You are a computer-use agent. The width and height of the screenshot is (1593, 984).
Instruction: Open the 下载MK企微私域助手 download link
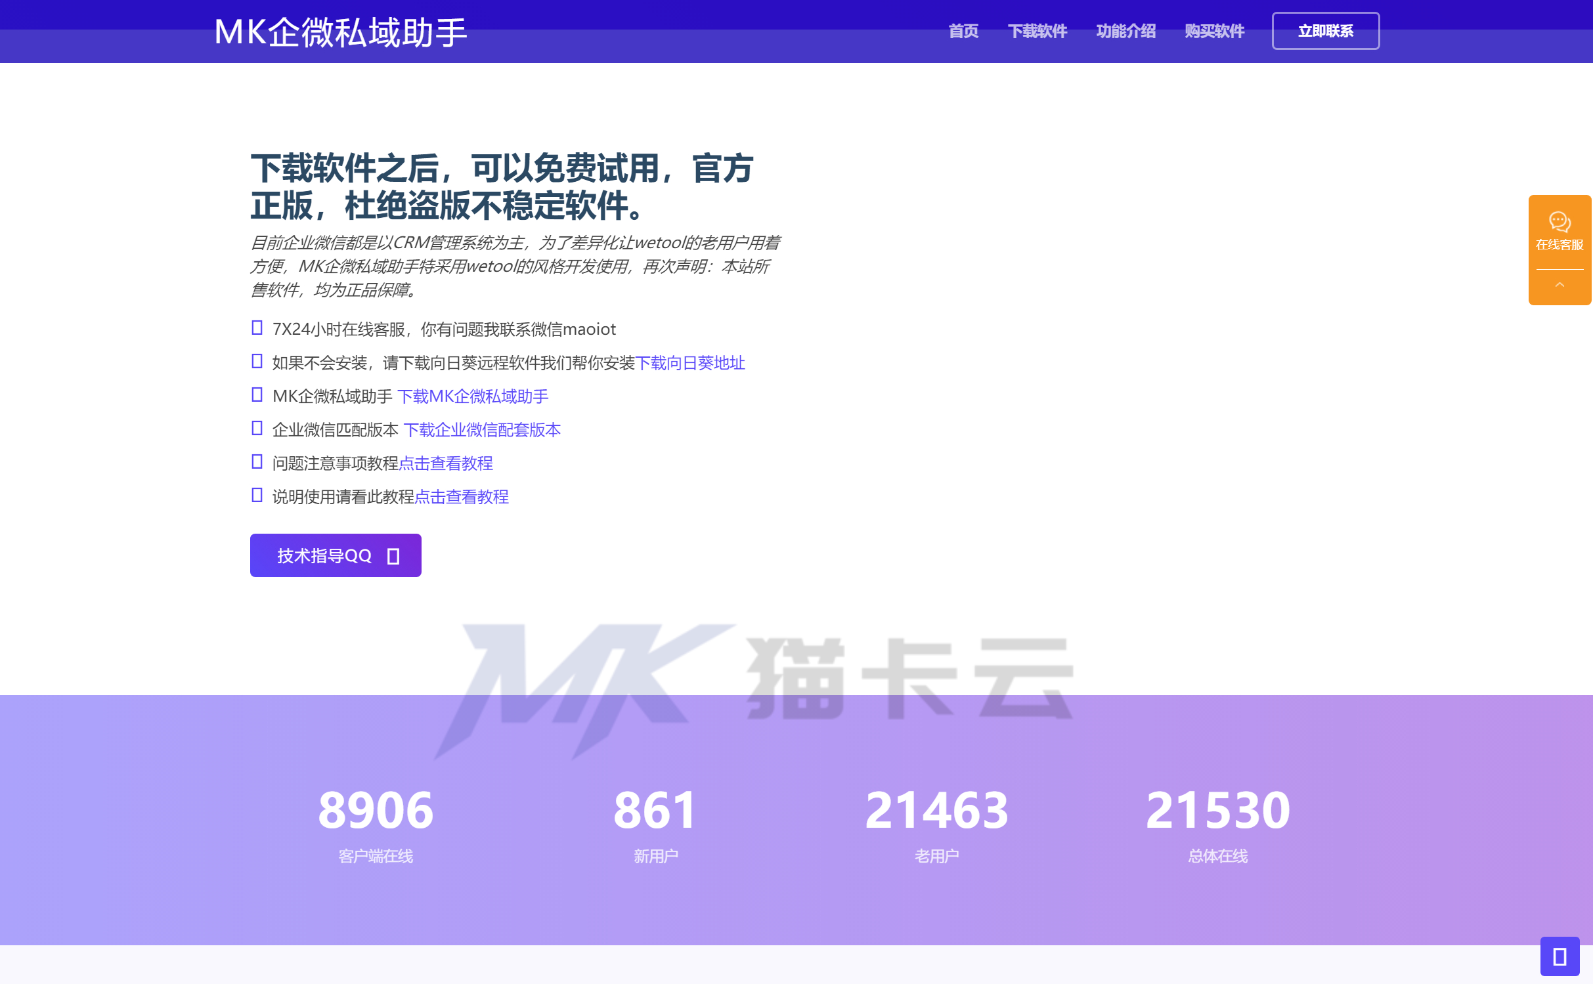473,396
